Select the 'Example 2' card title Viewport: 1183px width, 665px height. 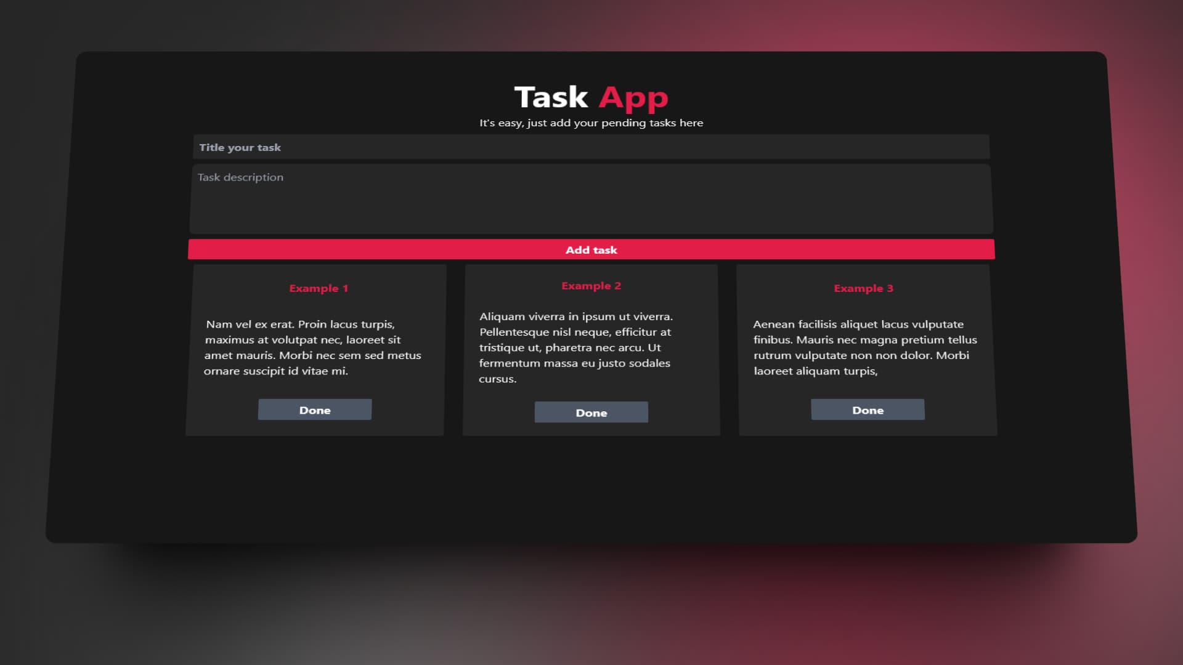click(591, 286)
